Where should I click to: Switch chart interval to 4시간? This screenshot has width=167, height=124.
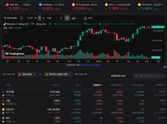(x=30, y=18)
